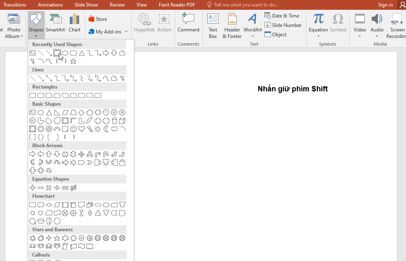The height and width of the screenshot is (261, 406).
Task: Expand the WordArt gallery dropdown
Action: pos(253,36)
